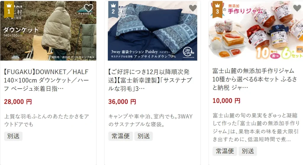Click the 36,000 円 price
This screenshot has width=303, height=165.
click(122, 102)
